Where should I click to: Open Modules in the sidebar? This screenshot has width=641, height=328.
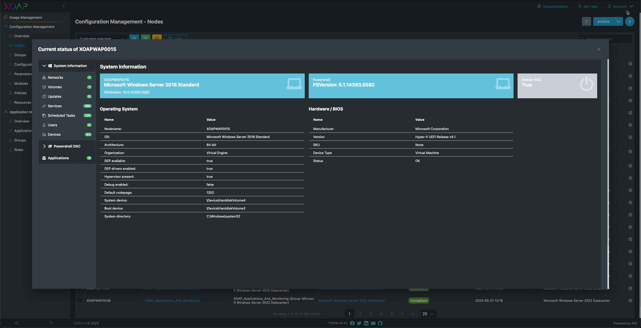coord(21,83)
